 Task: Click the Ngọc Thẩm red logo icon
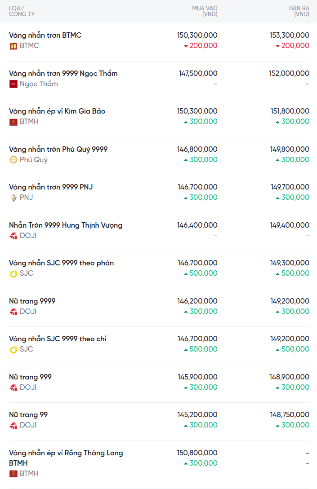coord(13,84)
